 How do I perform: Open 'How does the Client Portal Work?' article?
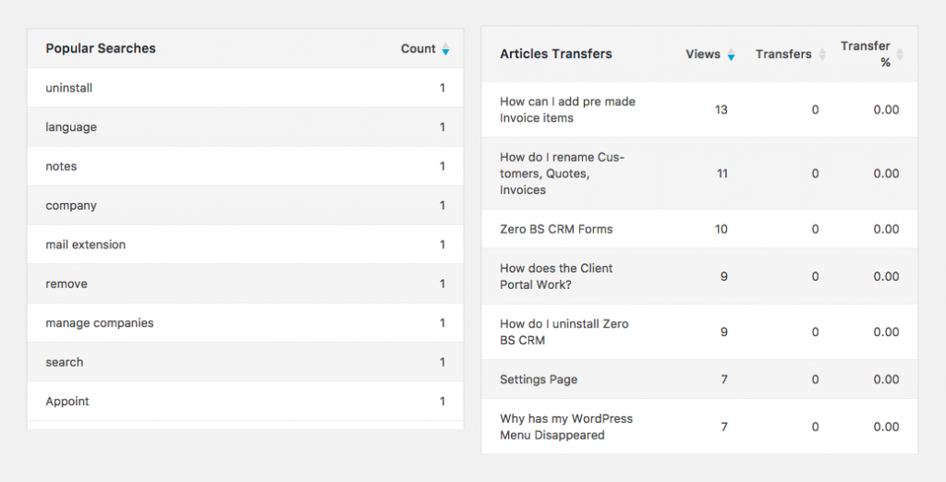556,276
